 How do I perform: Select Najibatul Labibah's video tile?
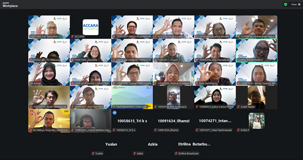(x=173, y=74)
